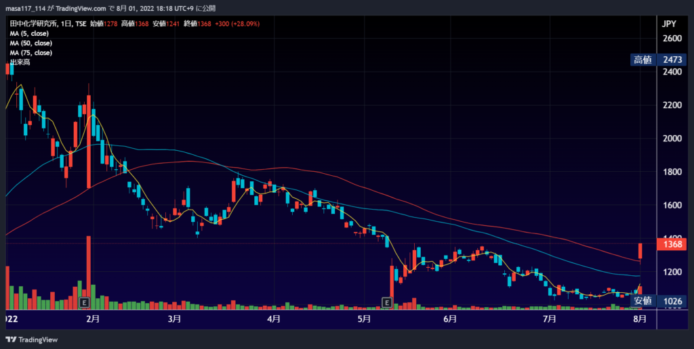Image resolution: width=694 pixels, height=349 pixels.
Task: Select the MA (75, close) indicator label
Action: (x=31, y=53)
